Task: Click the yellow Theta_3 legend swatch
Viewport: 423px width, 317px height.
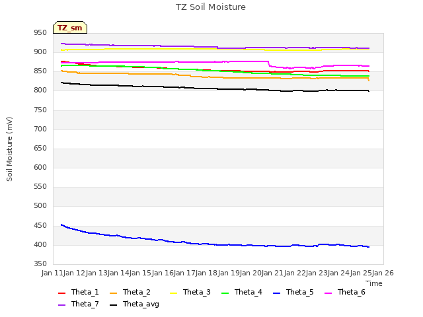Action: click(173, 293)
